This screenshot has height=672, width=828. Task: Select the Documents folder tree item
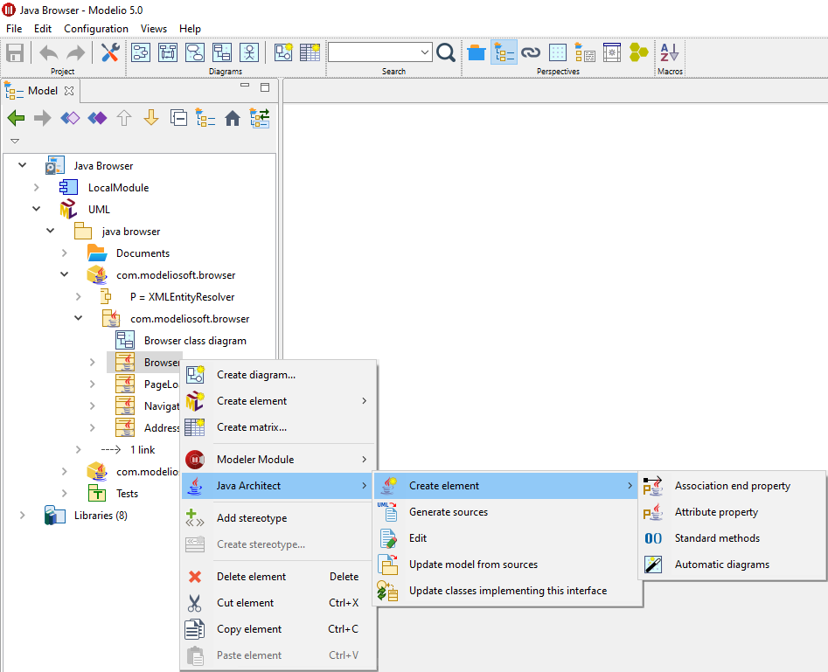click(143, 253)
